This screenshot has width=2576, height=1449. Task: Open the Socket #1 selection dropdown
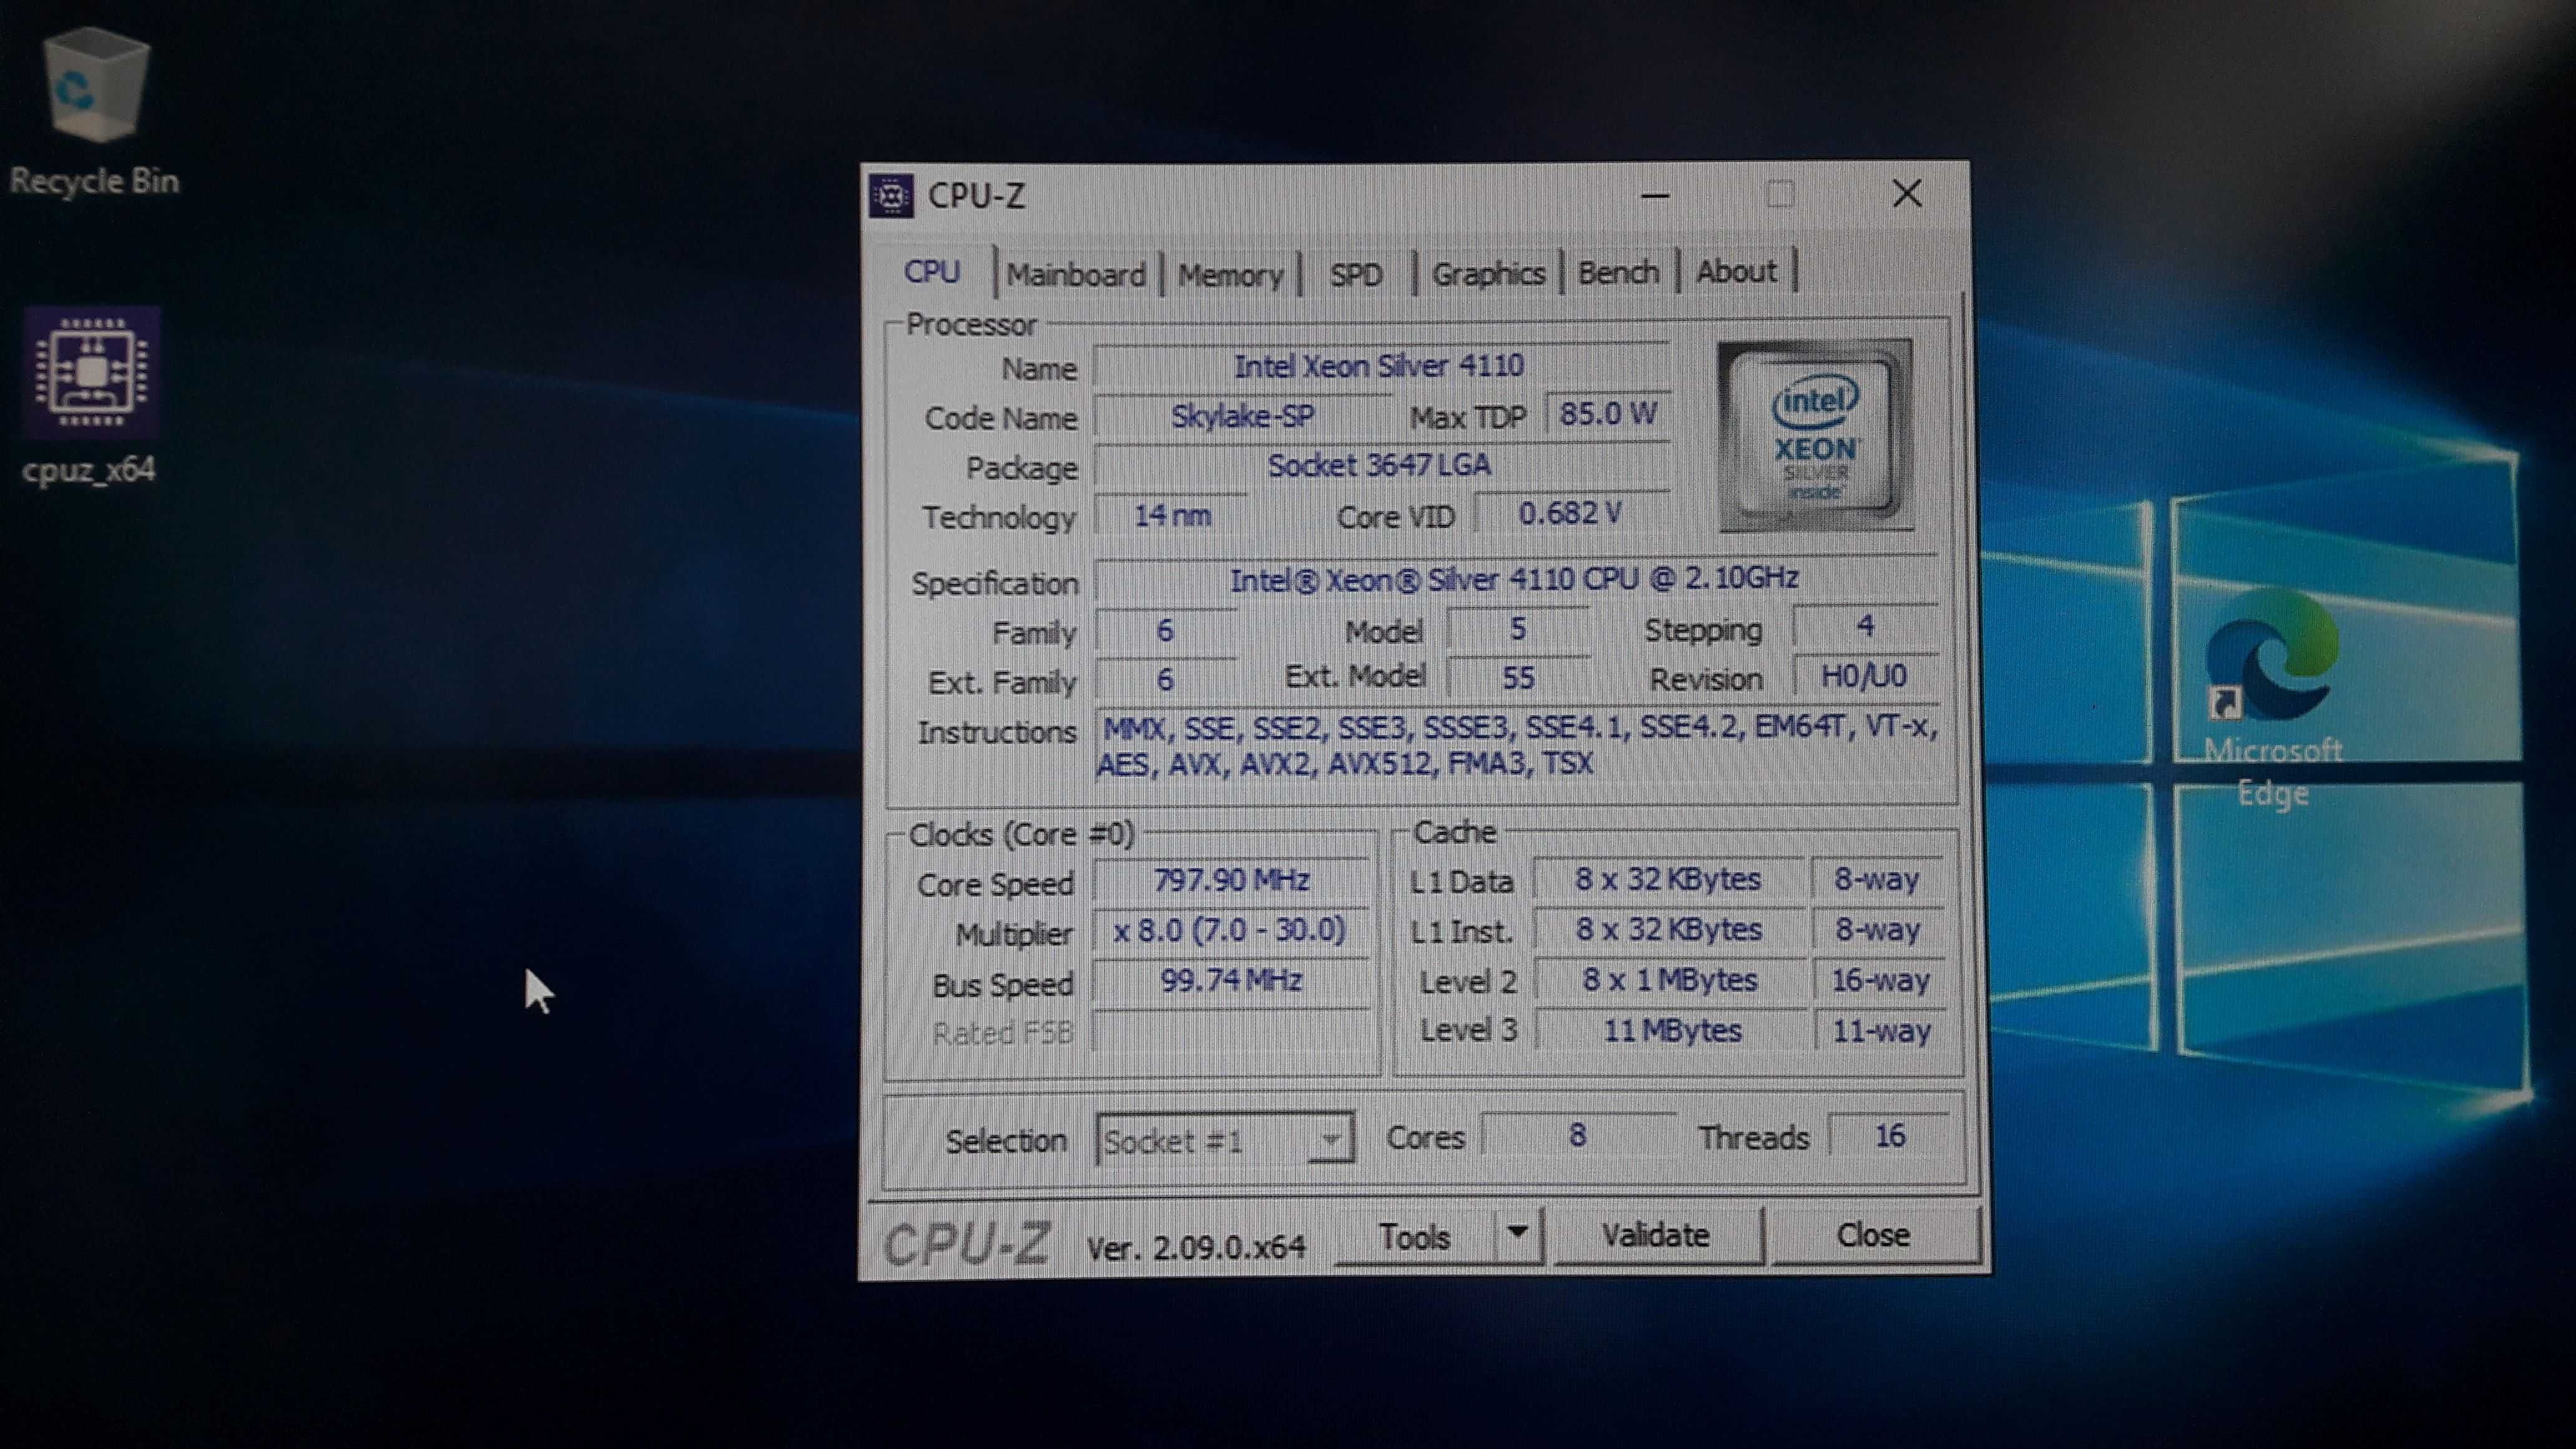1225,1139
